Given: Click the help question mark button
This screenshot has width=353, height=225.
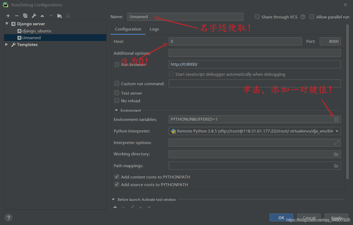Looking at the screenshot, I should tap(8, 218).
